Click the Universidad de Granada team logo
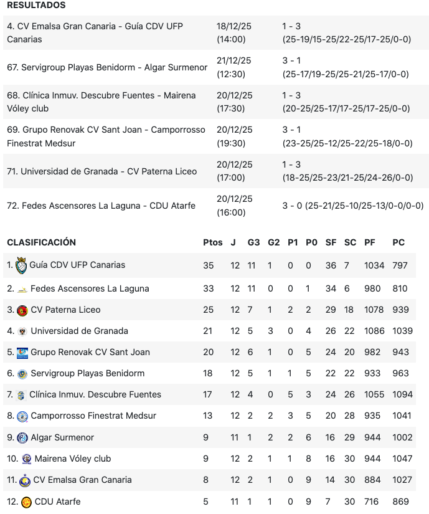The image size is (429, 514). 22,331
